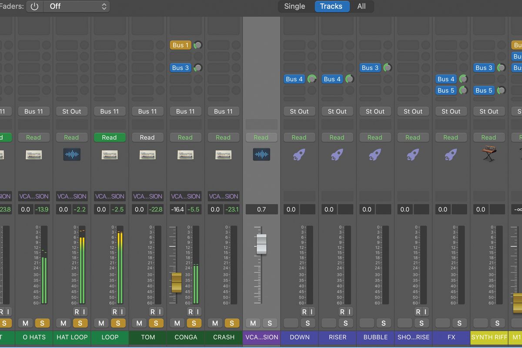Mute the HAT LOOP channel
The image size is (522, 348).
tap(64, 323)
